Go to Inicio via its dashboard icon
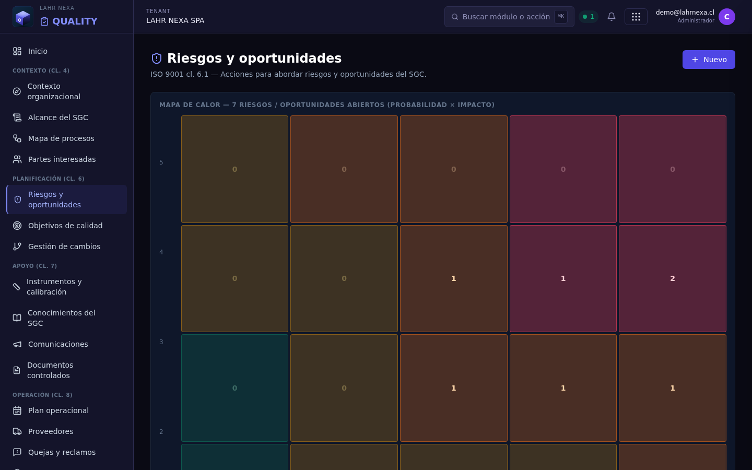752x470 pixels. click(x=17, y=51)
